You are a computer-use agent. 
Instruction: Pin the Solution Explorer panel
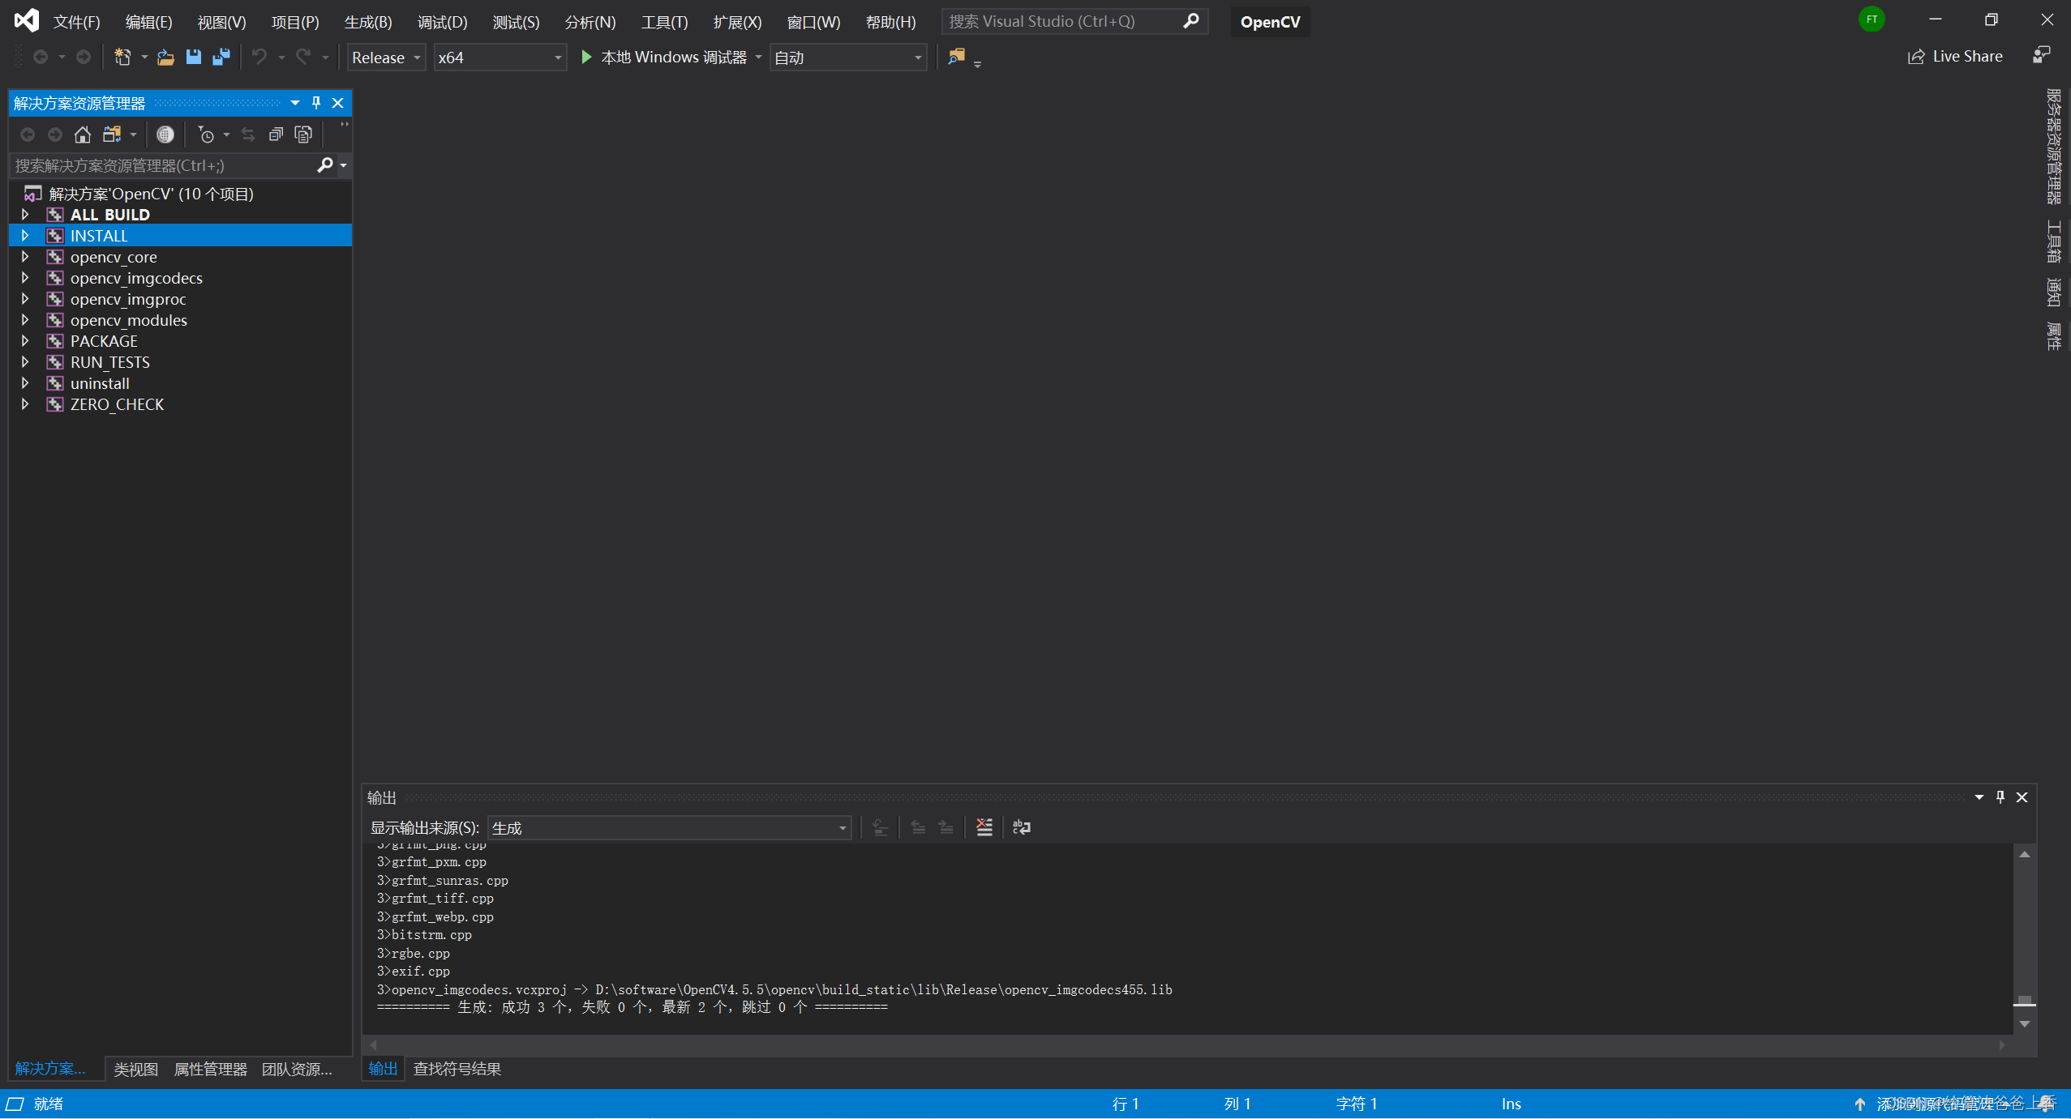[x=316, y=103]
